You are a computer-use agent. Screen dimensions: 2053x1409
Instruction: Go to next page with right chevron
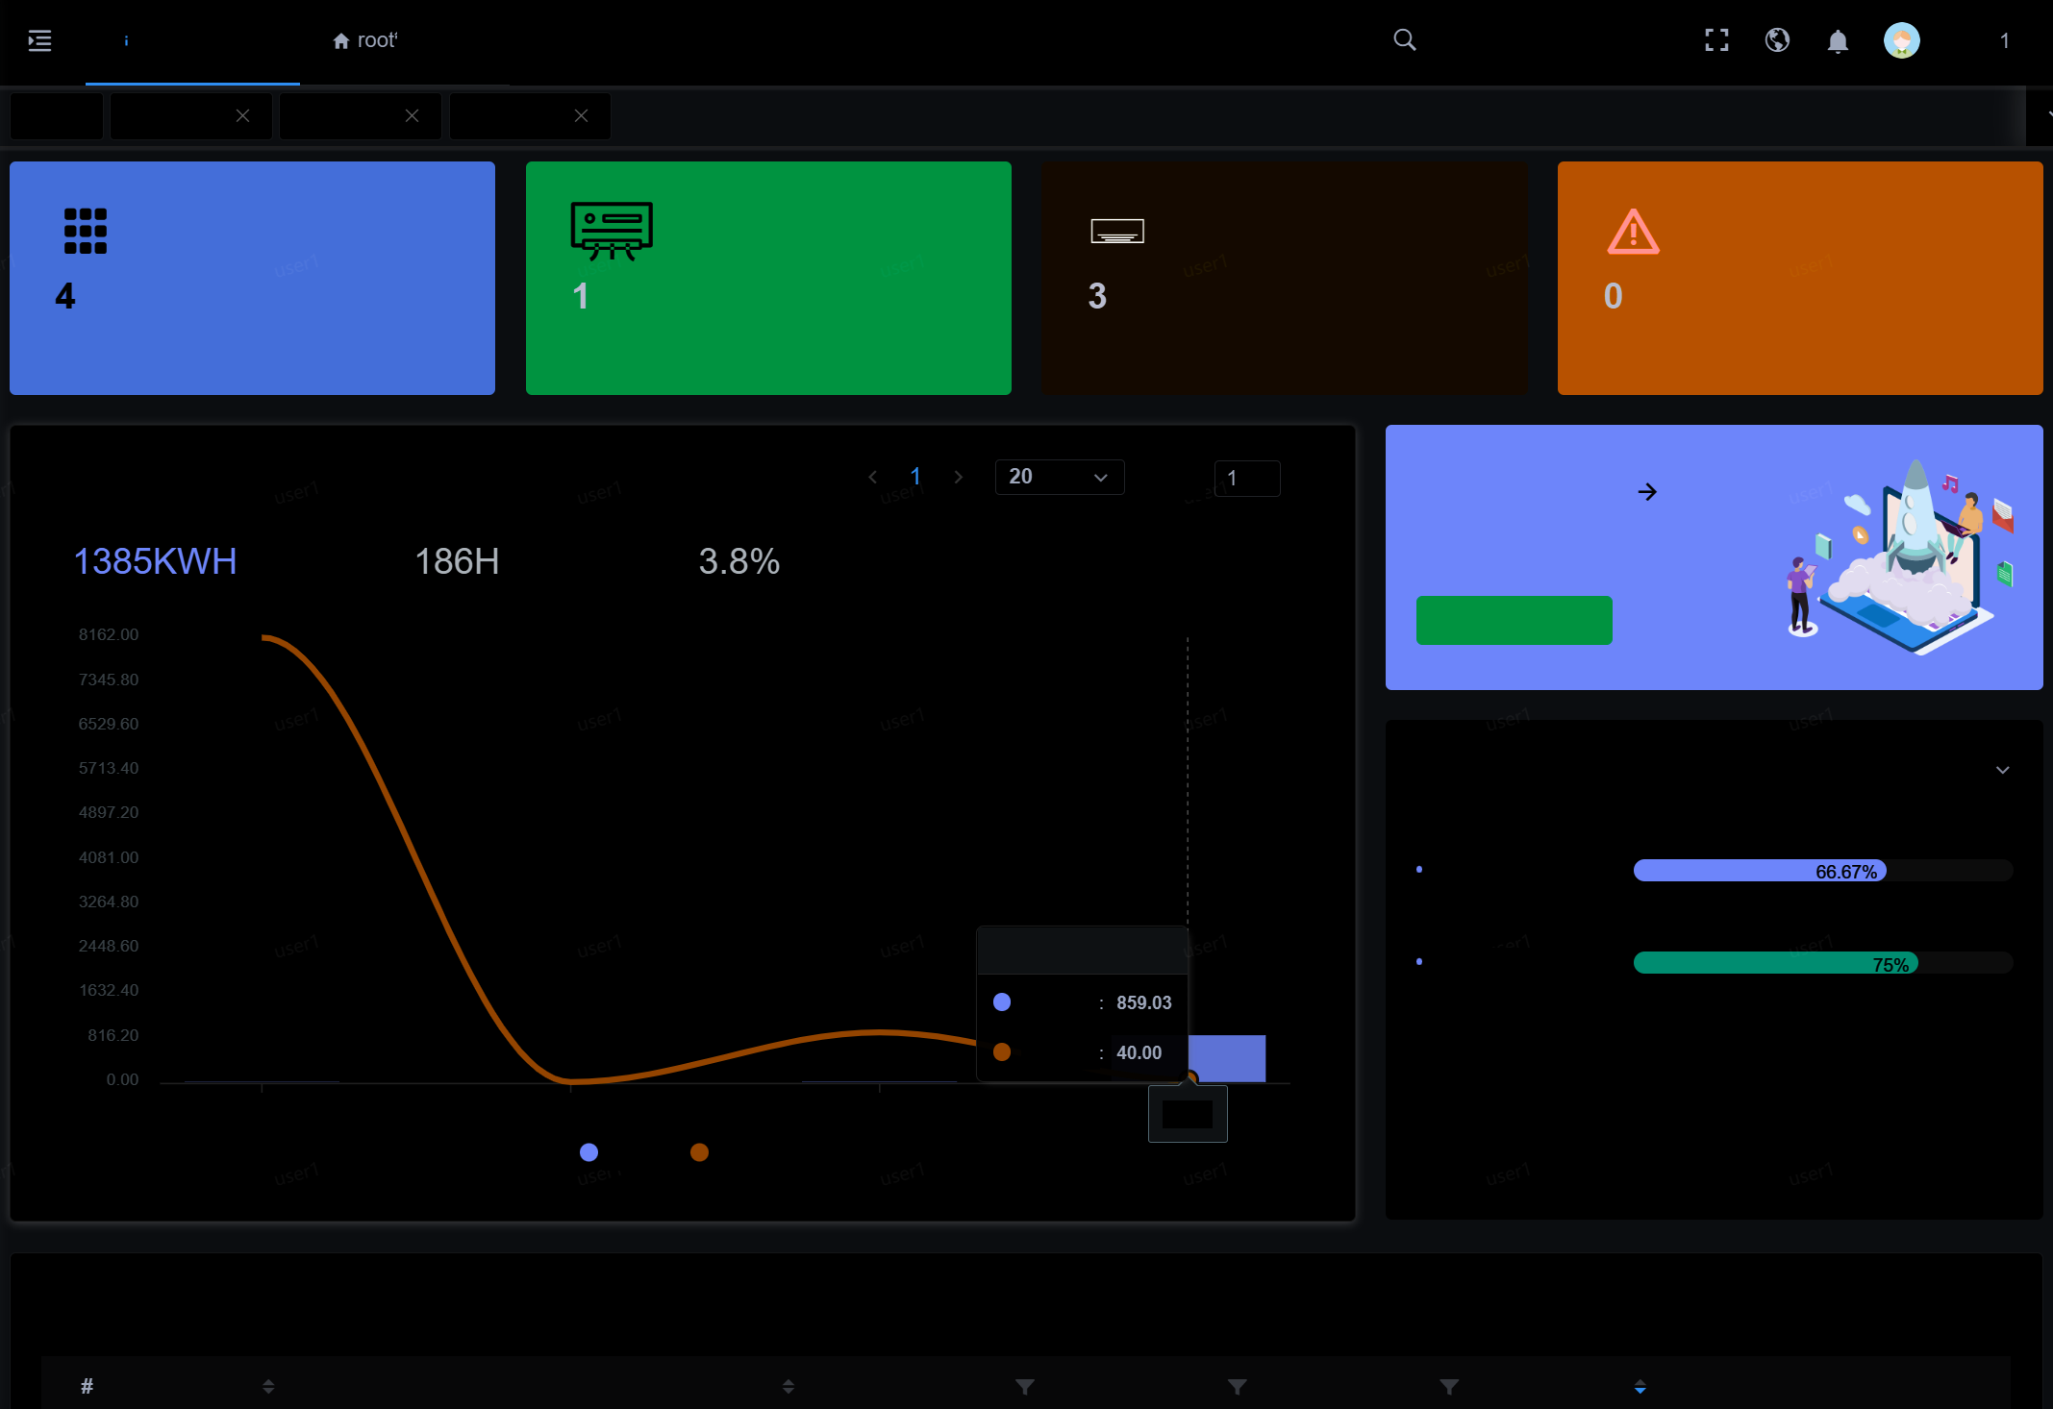[x=958, y=477]
